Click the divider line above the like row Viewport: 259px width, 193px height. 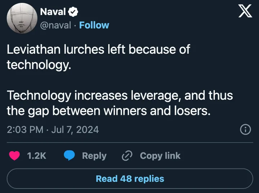129,143
